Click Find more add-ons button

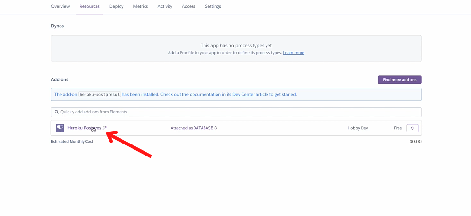click(399, 80)
